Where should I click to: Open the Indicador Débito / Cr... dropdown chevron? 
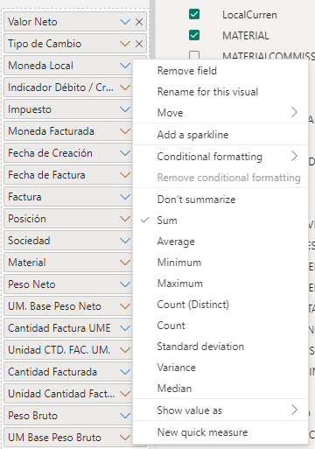click(125, 88)
